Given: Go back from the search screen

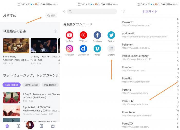Looking at the screenshot, I should click(64, 12).
